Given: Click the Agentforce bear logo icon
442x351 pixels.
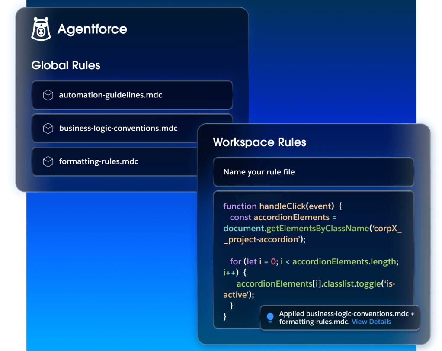Looking at the screenshot, I should click(x=41, y=29).
